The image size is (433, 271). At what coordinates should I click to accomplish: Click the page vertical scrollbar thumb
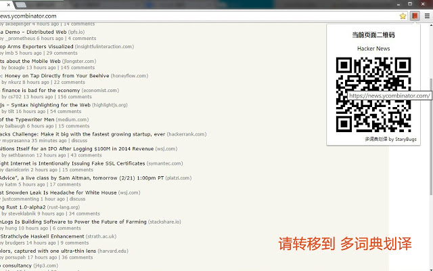point(431,136)
